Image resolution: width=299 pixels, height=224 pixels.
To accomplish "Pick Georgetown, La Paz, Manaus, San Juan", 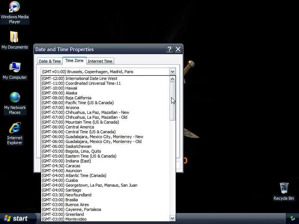I will click(x=105, y=185).
